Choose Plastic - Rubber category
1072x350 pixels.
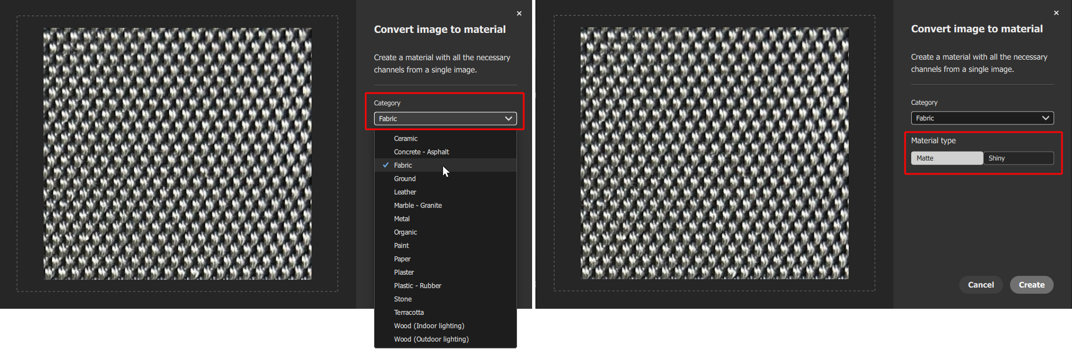pyautogui.click(x=417, y=286)
